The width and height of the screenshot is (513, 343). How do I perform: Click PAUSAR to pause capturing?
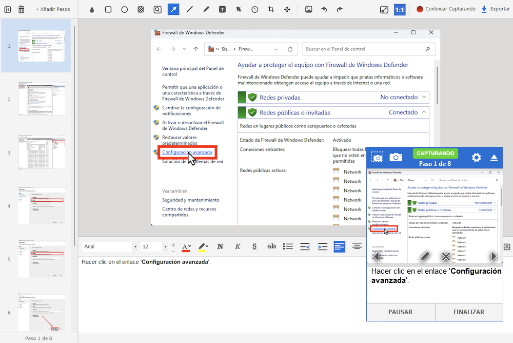(401, 312)
